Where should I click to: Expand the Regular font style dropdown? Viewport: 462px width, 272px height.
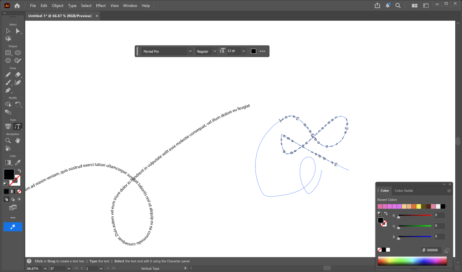(215, 51)
